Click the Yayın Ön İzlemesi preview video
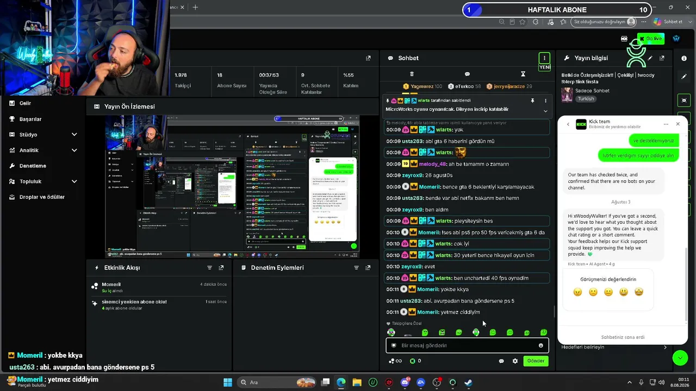Viewport: 696px width, 391px height. [233, 186]
